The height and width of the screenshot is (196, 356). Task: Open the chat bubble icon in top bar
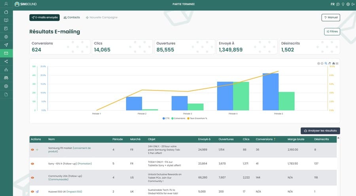pos(338,4)
